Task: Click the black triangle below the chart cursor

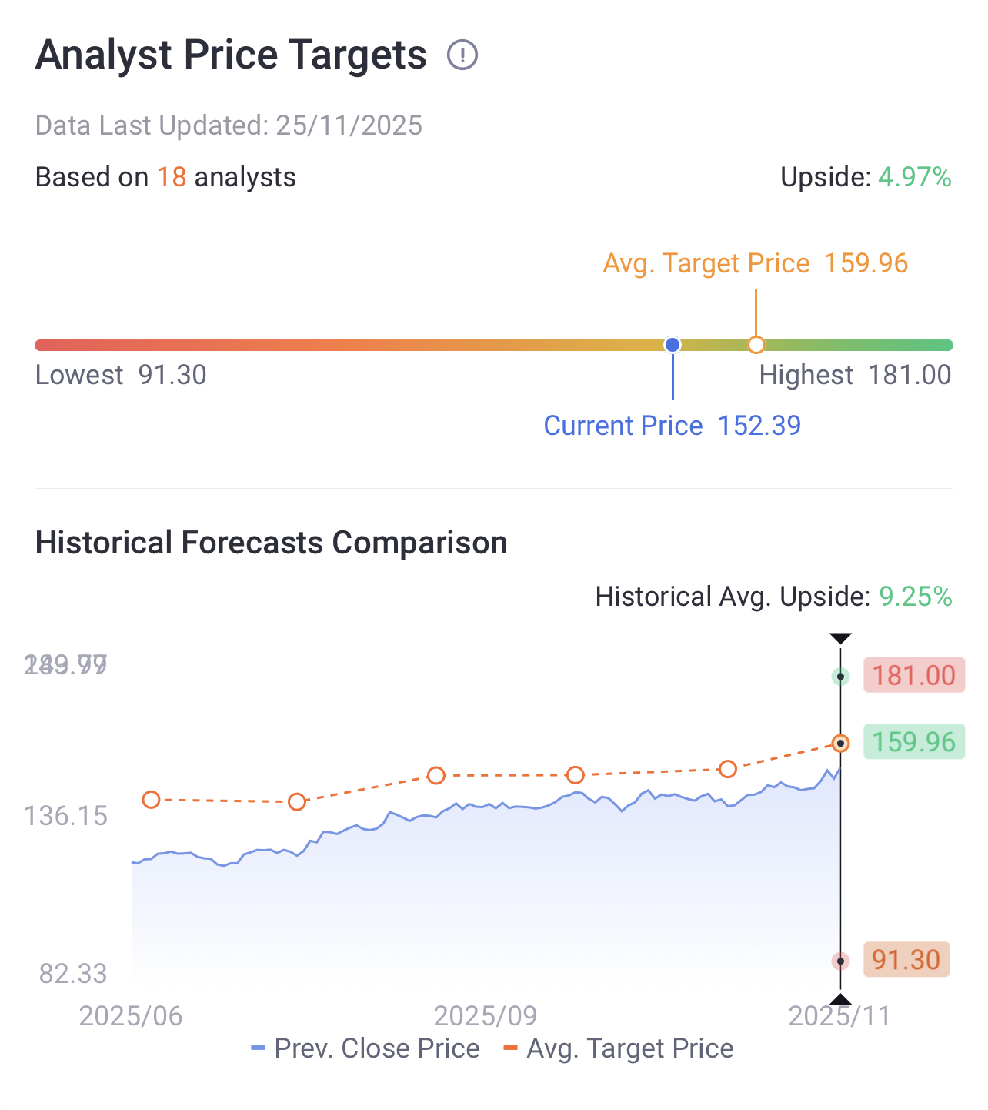Action: (x=840, y=999)
